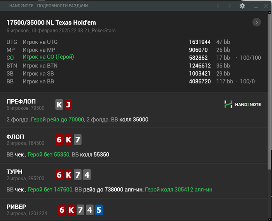The width and height of the screenshot is (272, 221).
Task: Click hero stack value 582862
Action: pos(198,58)
